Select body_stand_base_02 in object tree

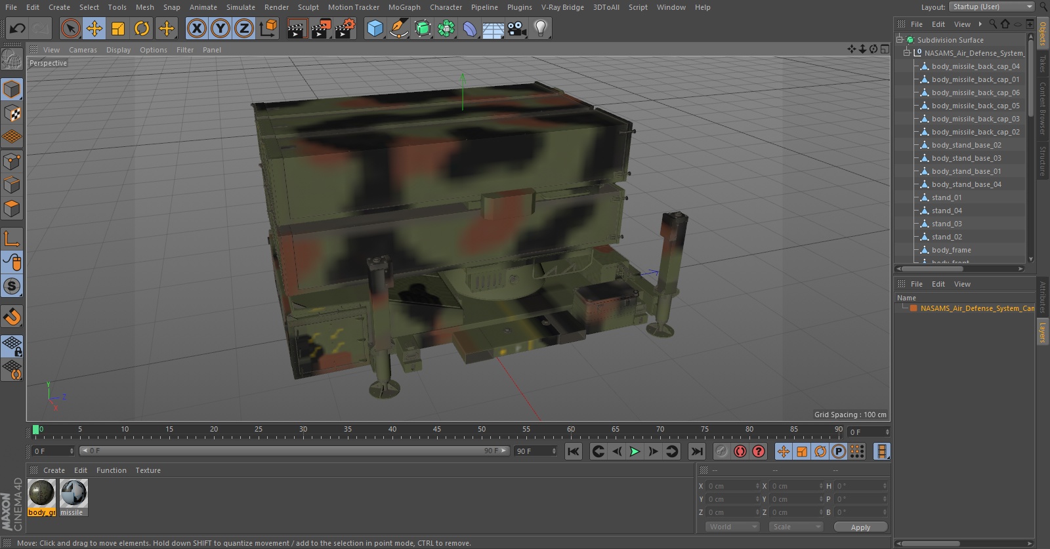[x=966, y=145]
